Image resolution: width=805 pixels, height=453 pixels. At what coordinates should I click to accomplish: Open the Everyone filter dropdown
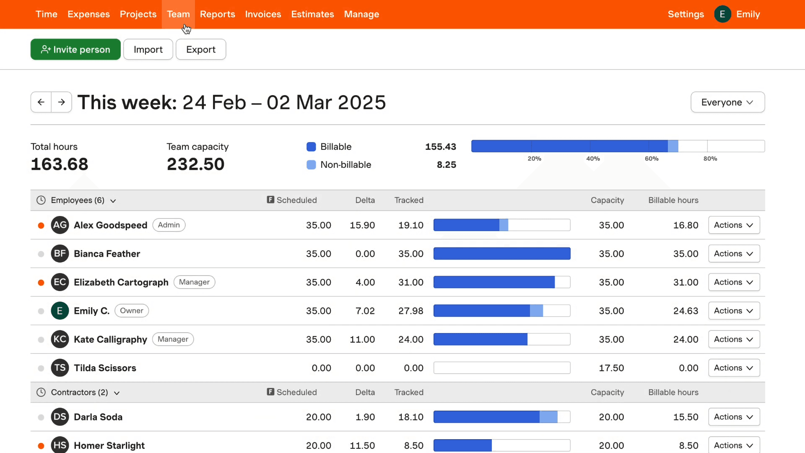pyautogui.click(x=727, y=102)
